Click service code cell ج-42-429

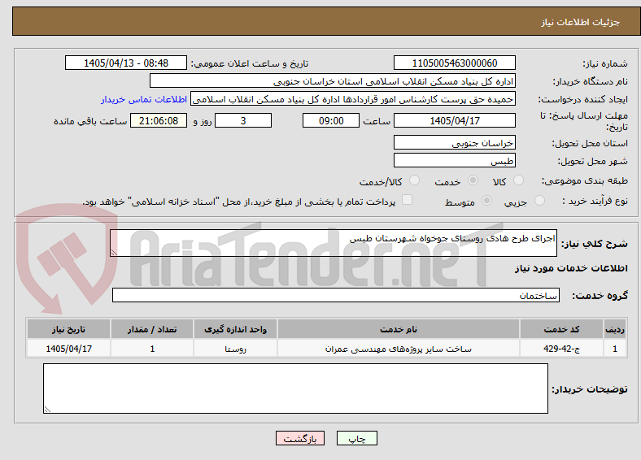click(562, 349)
